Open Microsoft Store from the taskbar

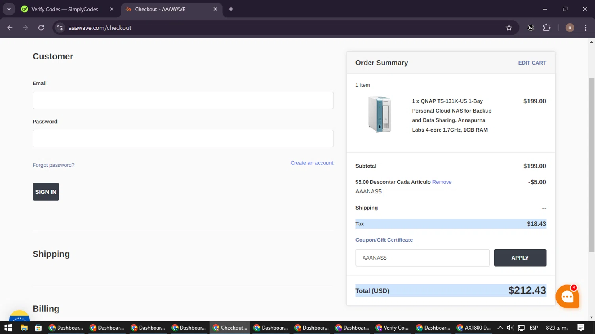(38, 328)
